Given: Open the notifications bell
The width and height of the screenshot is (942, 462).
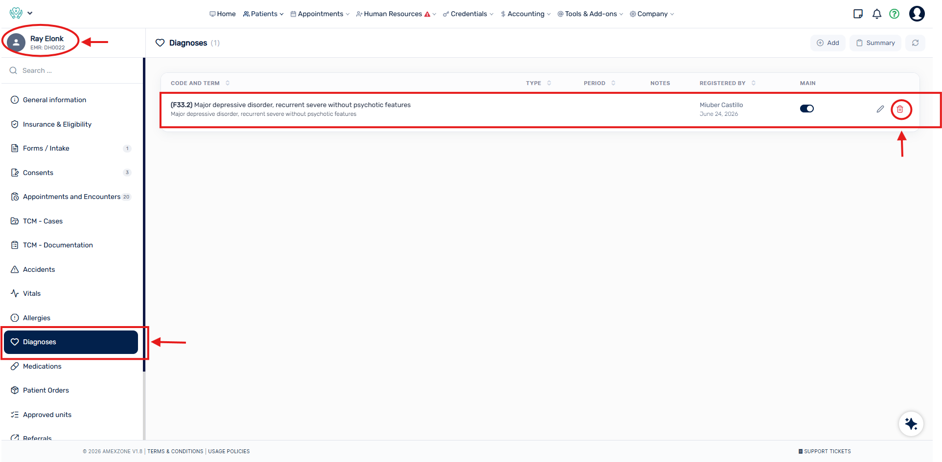Looking at the screenshot, I should 876,14.
